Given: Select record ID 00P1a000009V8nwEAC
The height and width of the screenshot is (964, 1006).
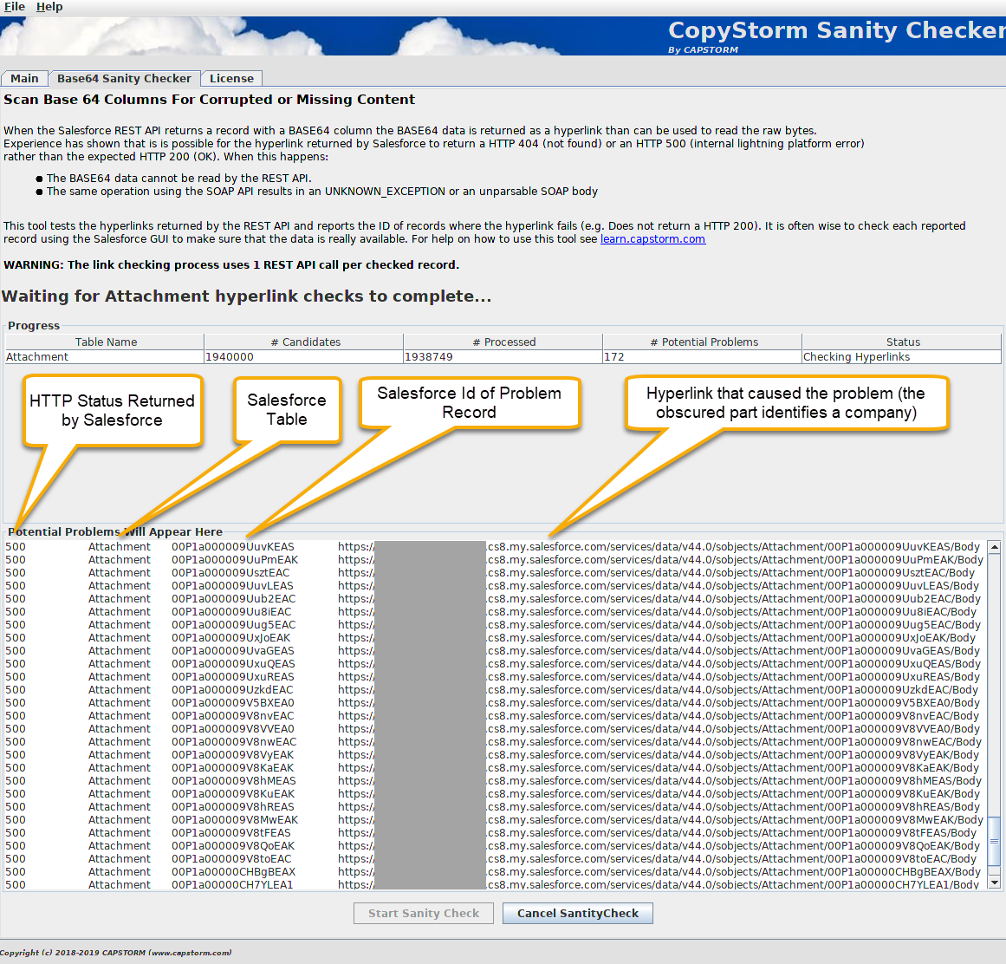Looking at the screenshot, I should click(234, 742).
